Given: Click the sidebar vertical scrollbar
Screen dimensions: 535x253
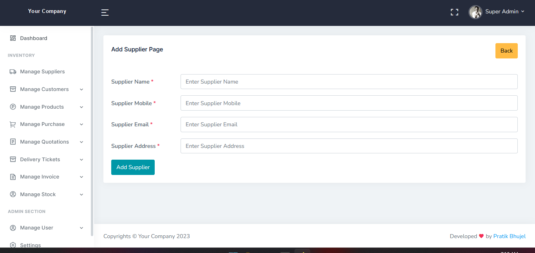Looking at the screenshot, I should pos(92,131).
